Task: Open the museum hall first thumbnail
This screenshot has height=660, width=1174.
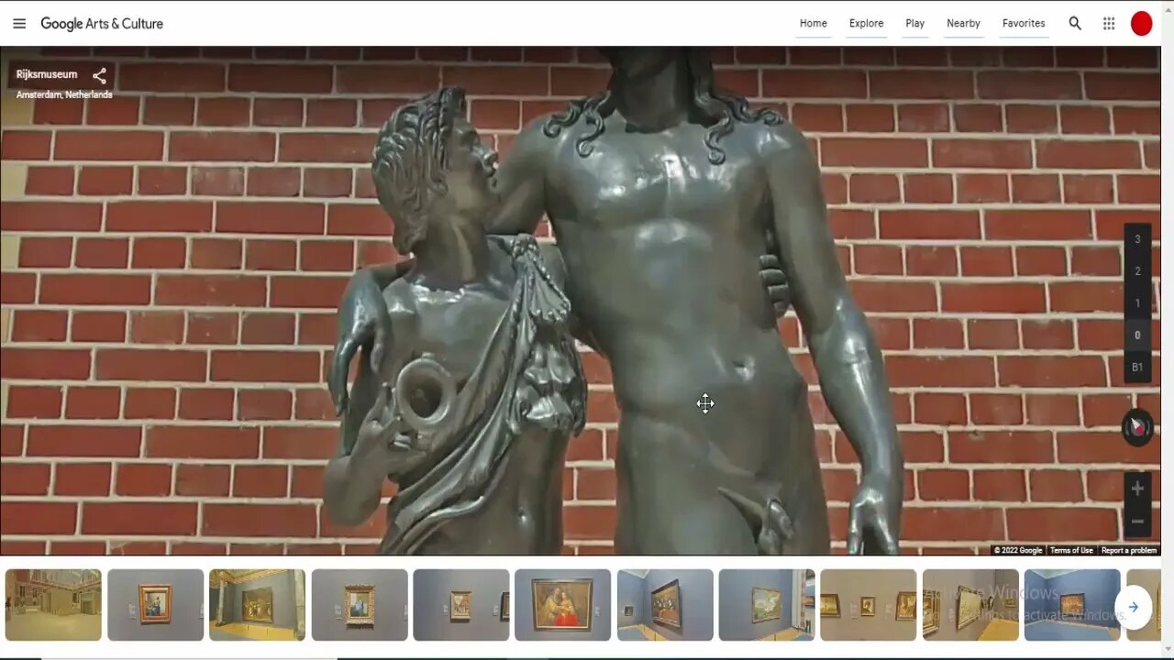Action: tap(53, 605)
